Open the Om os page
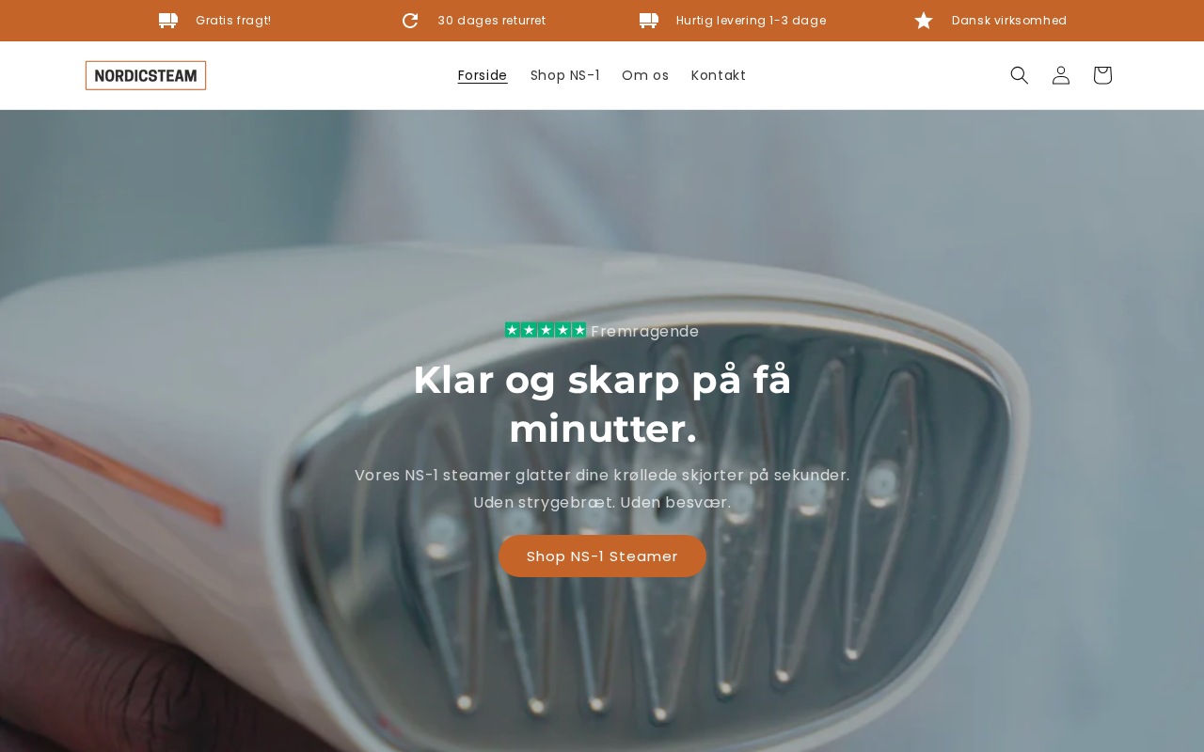This screenshot has height=752, width=1204. tap(645, 75)
